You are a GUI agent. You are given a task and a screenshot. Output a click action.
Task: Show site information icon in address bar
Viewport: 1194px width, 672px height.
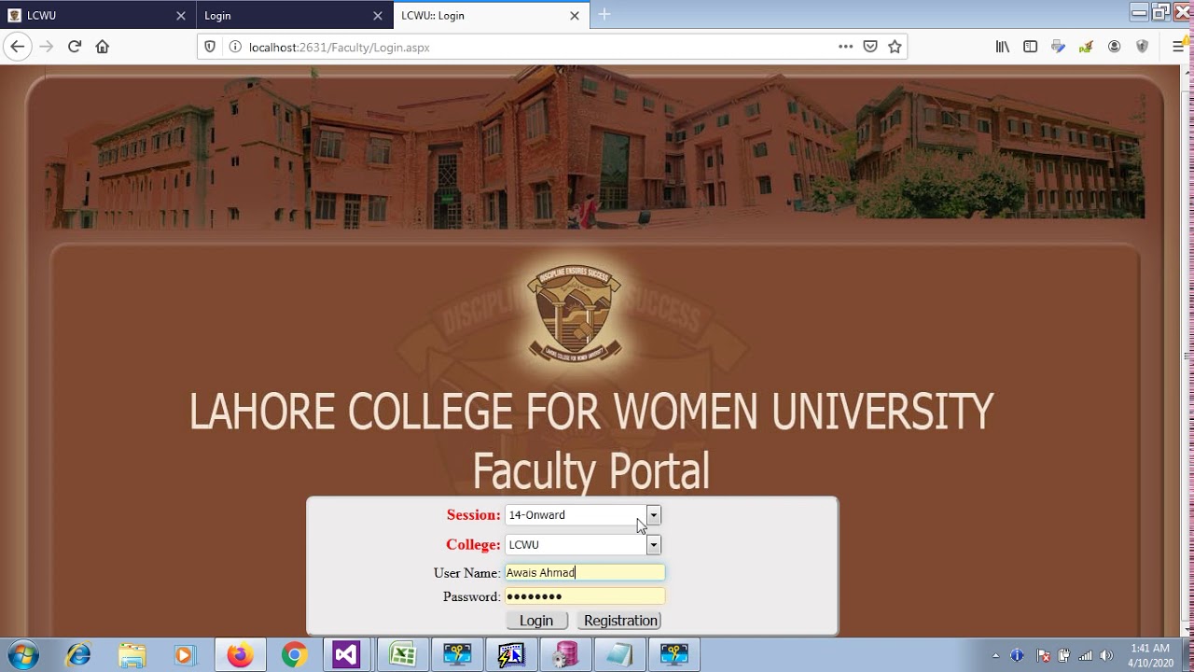234,47
